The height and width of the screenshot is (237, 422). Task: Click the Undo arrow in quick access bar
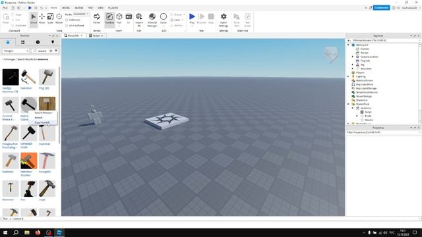42,8
